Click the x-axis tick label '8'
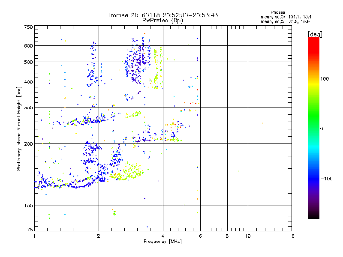Viewport: 343px width, 257px height. 227,236
